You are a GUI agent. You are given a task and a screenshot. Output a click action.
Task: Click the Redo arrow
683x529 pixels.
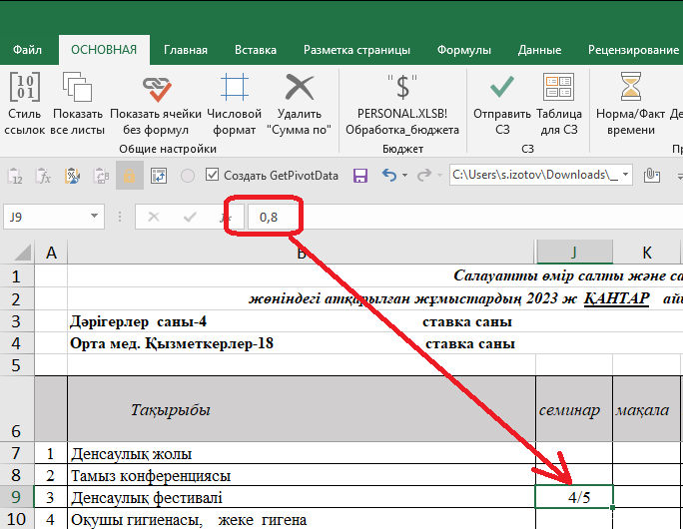click(x=423, y=176)
